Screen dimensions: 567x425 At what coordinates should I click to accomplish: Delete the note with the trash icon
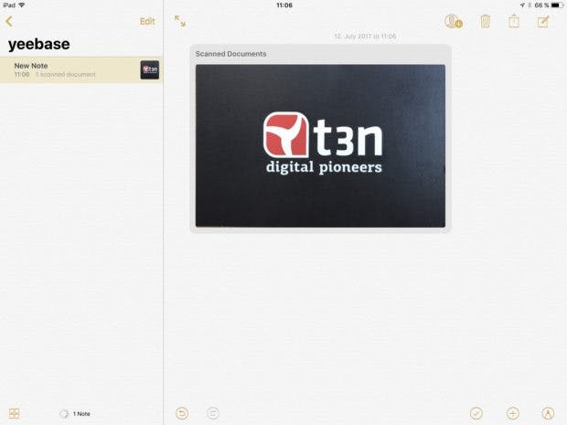[x=485, y=21]
